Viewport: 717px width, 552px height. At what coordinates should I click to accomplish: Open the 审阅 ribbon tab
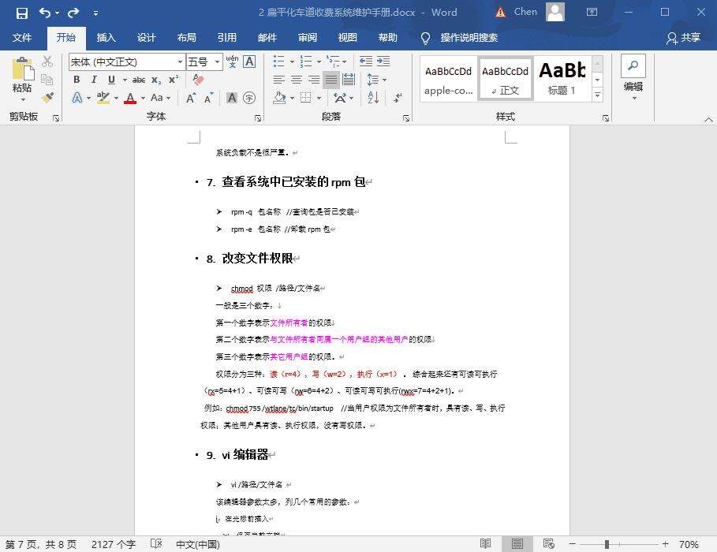307,38
